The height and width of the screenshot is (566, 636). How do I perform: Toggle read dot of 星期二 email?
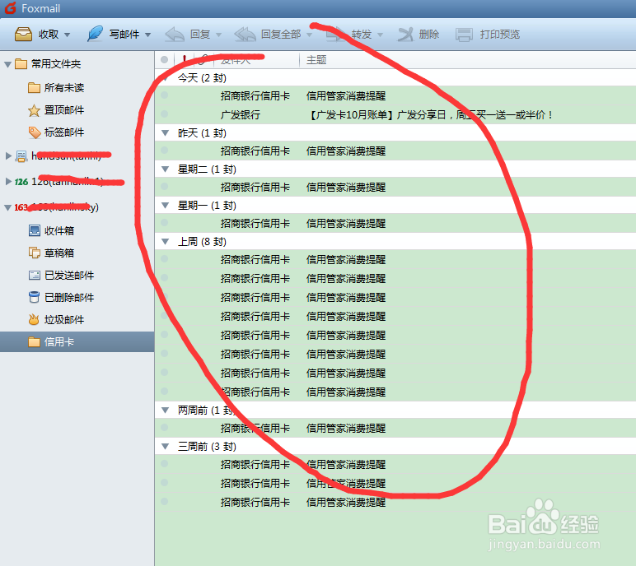pyautogui.click(x=164, y=187)
